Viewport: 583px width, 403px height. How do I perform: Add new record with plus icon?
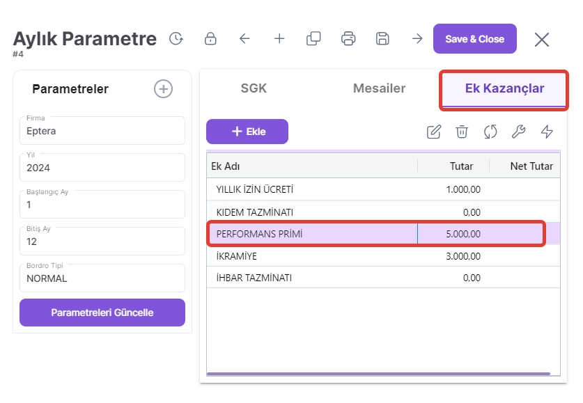coord(279,39)
